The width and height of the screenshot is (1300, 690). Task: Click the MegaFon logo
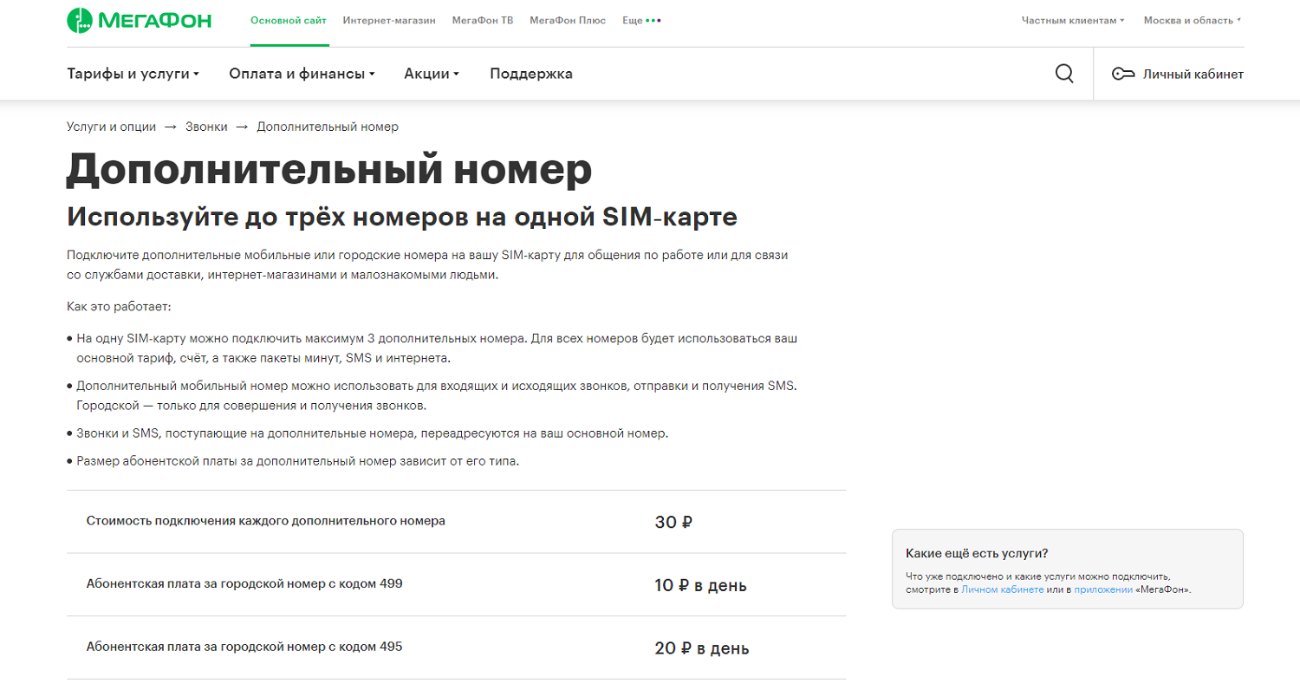[140, 20]
